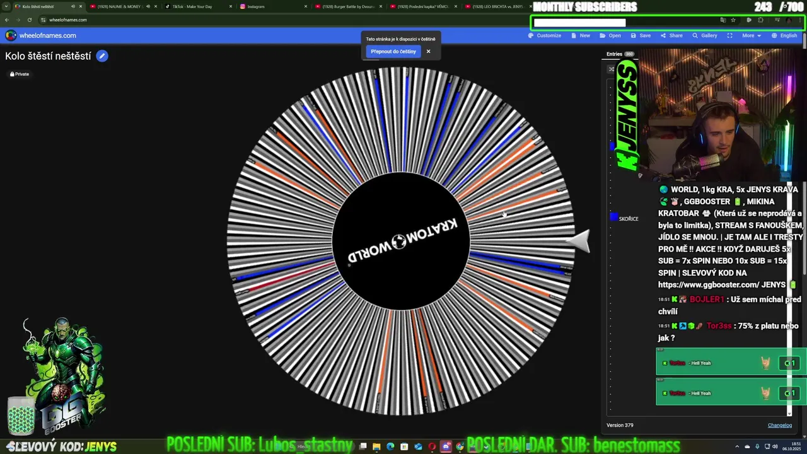807x454 pixels.
Task: Show hidden system tray icons
Action: [x=737, y=446]
